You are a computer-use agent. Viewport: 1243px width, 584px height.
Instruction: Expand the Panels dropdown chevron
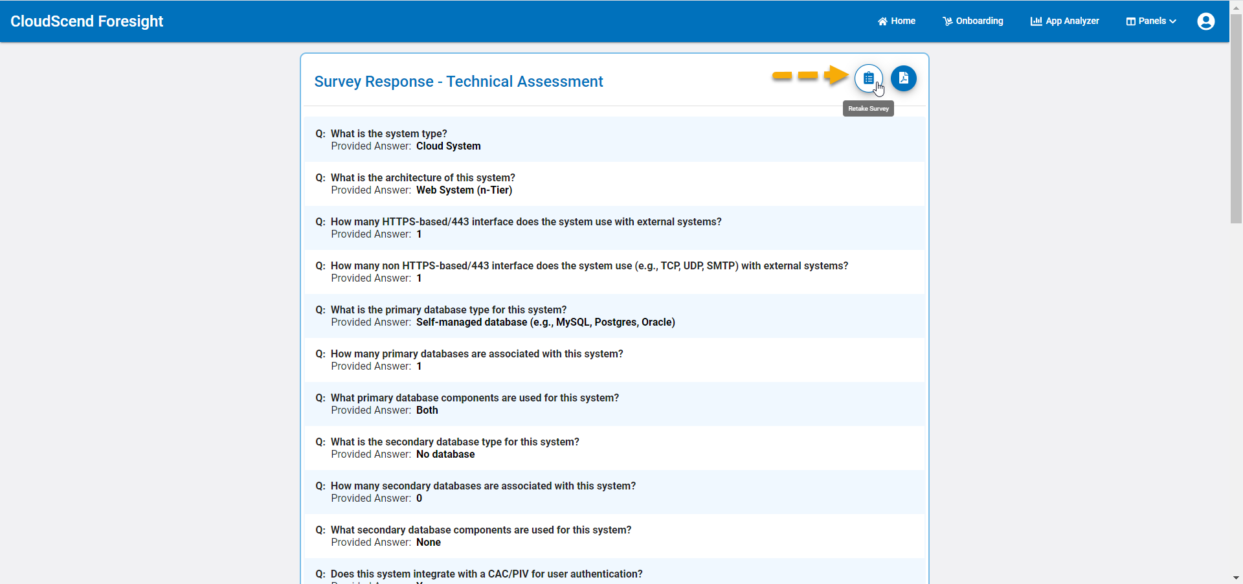(1172, 21)
